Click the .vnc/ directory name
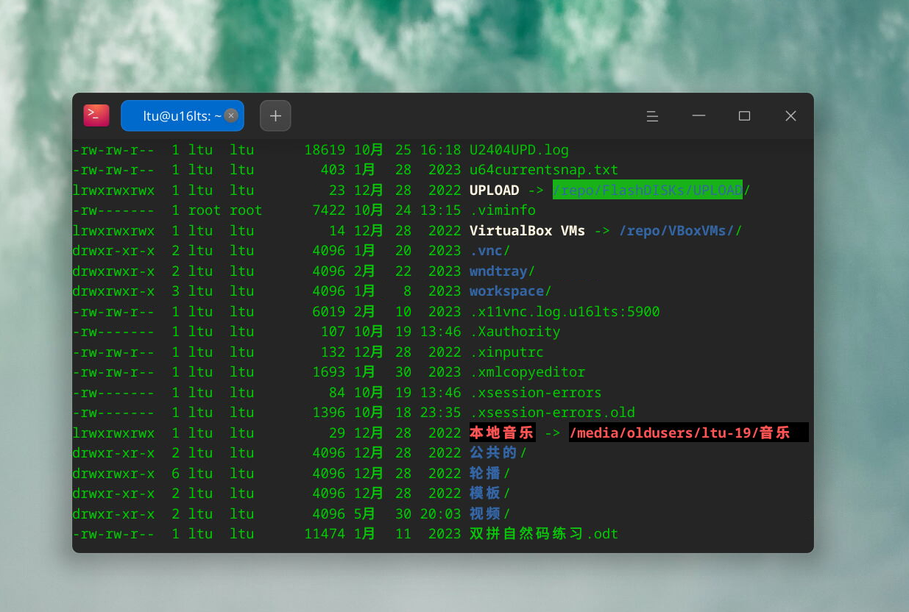 [x=490, y=251]
